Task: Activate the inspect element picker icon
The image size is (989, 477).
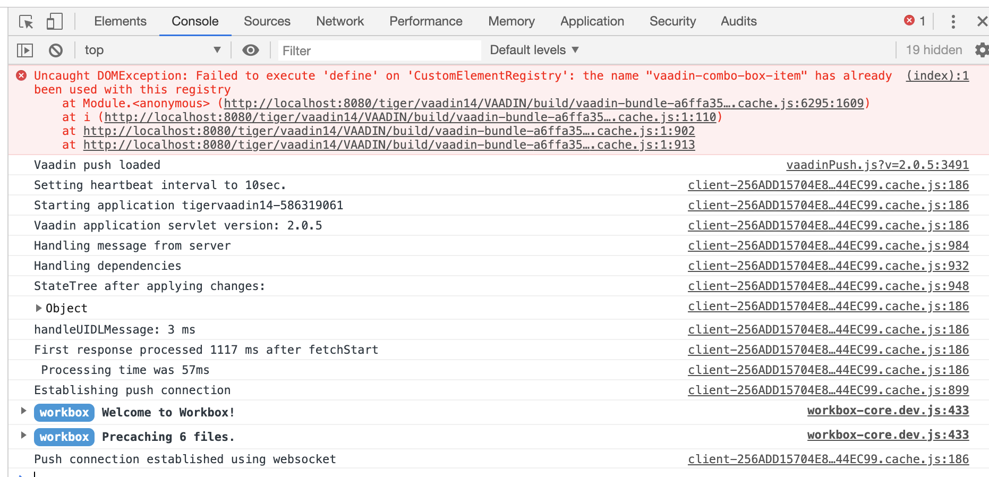Action: pyautogui.click(x=26, y=22)
